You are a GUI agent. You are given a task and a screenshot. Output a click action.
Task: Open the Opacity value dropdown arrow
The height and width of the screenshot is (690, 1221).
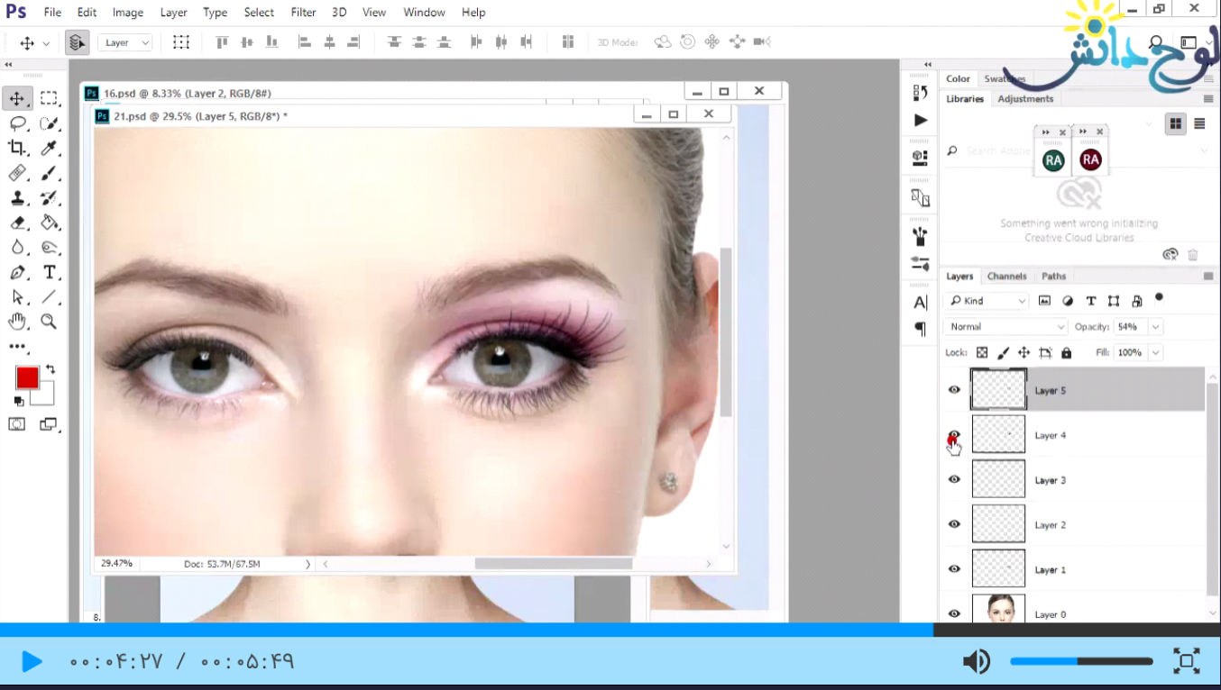pos(1155,327)
